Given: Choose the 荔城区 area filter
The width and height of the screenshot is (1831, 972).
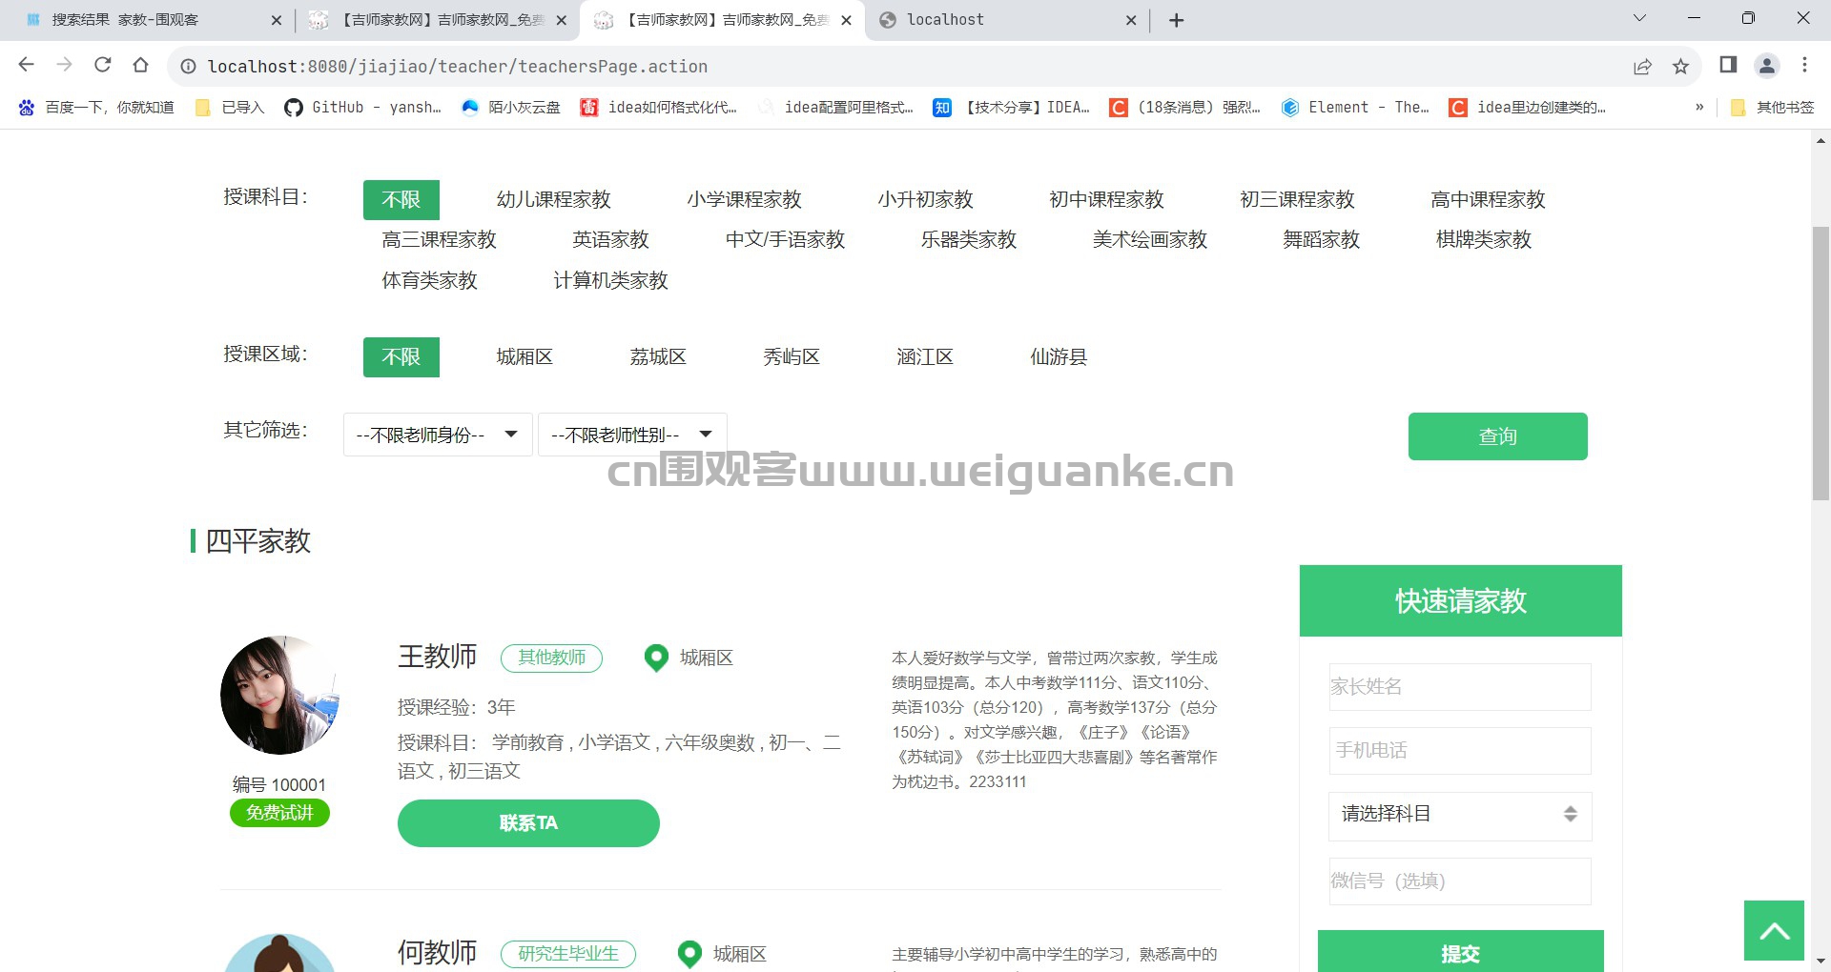Looking at the screenshot, I should pos(658,357).
